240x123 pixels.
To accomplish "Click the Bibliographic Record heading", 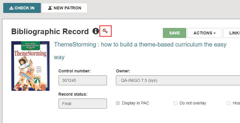I will tap(50, 31).
